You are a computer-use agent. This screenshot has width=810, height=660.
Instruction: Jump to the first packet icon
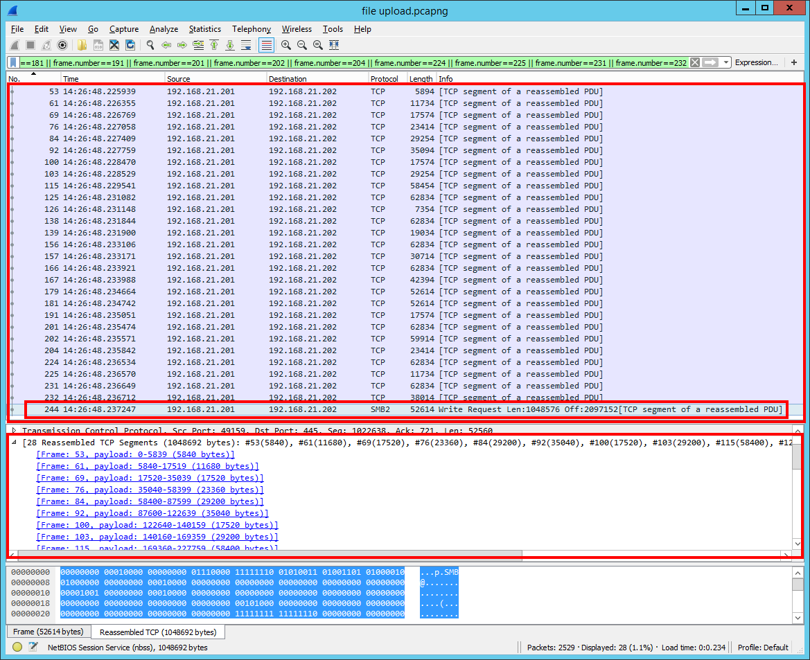coord(214,46)
